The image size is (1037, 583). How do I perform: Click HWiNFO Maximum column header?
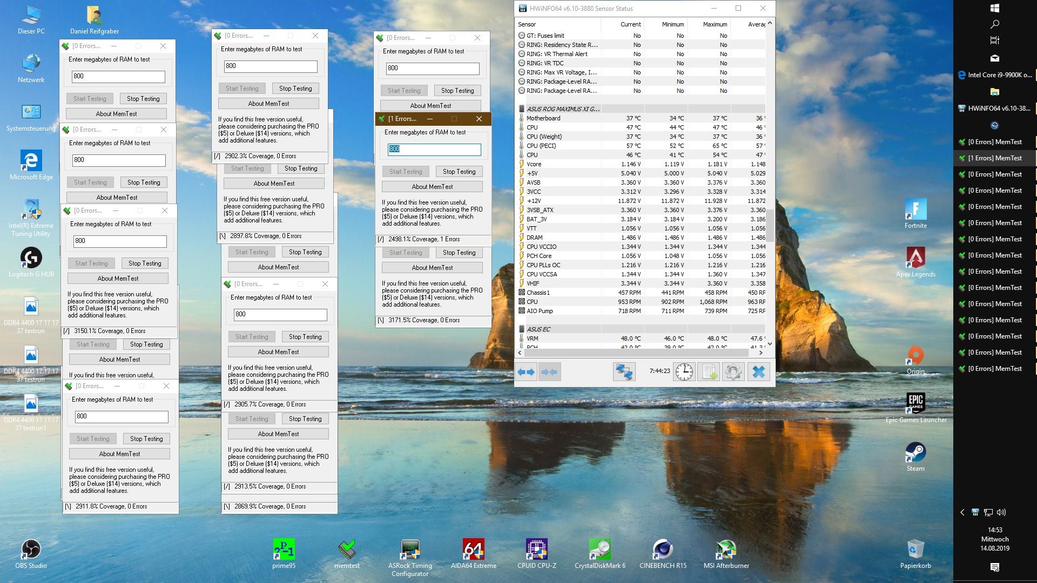pos(709,24)
